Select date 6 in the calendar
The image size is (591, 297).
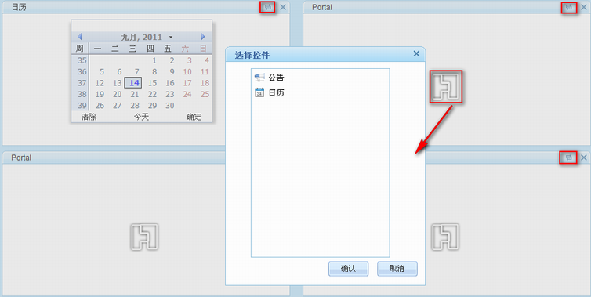[x=119, y=71]
